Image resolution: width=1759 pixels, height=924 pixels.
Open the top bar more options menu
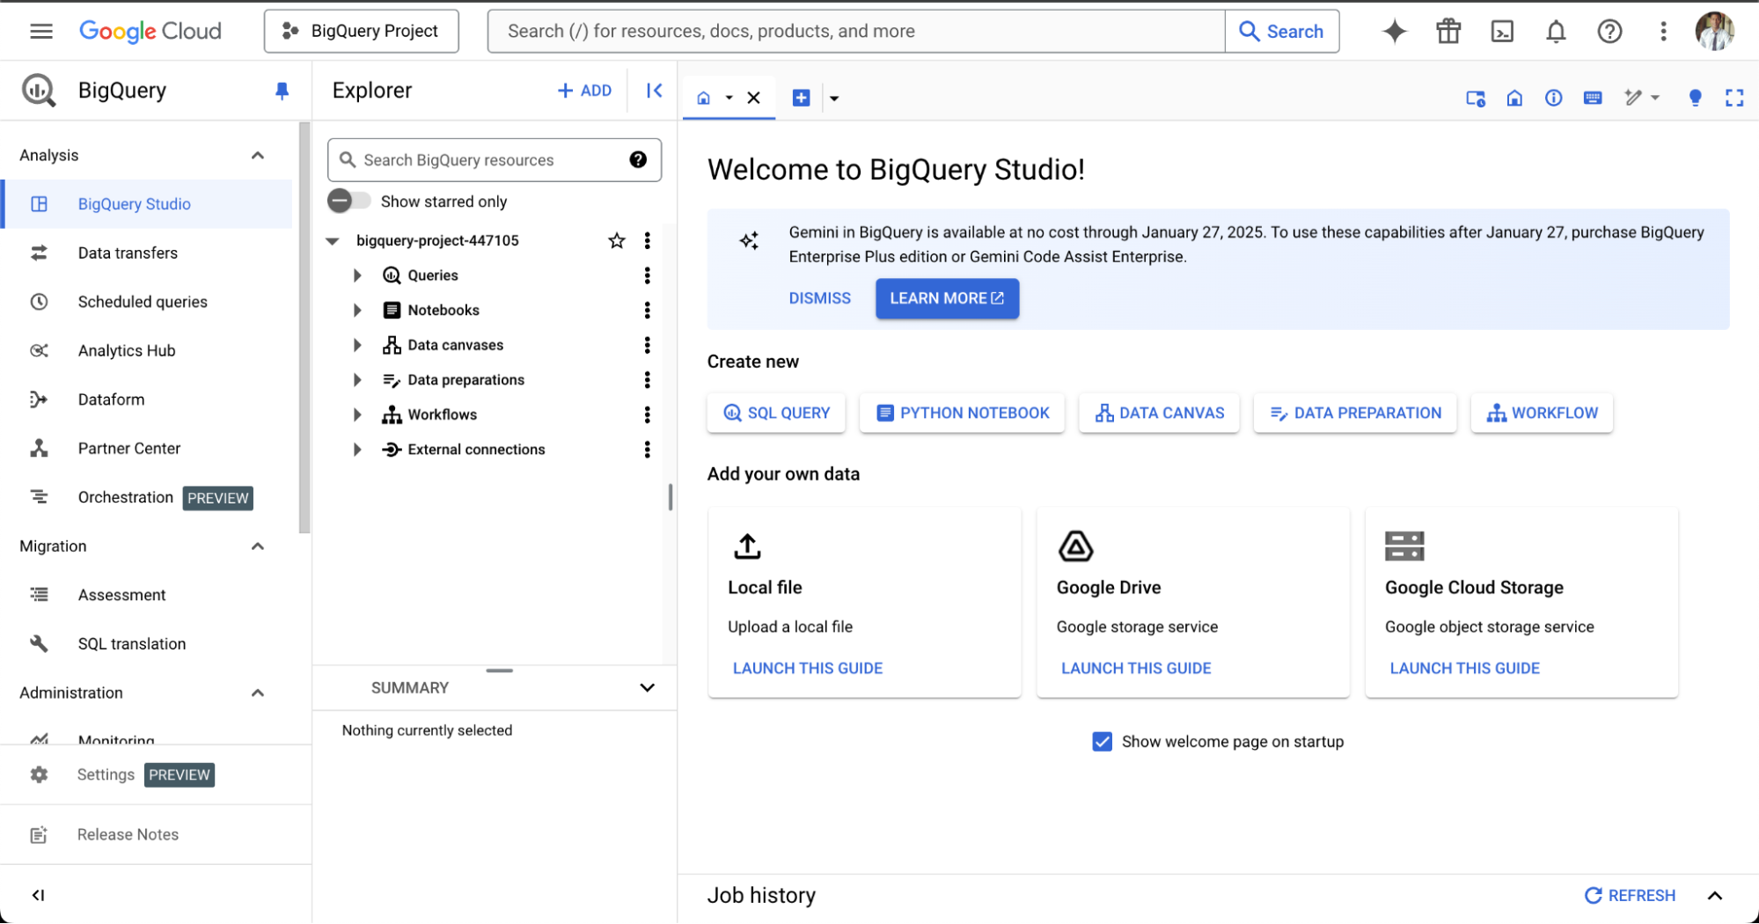1663,32
